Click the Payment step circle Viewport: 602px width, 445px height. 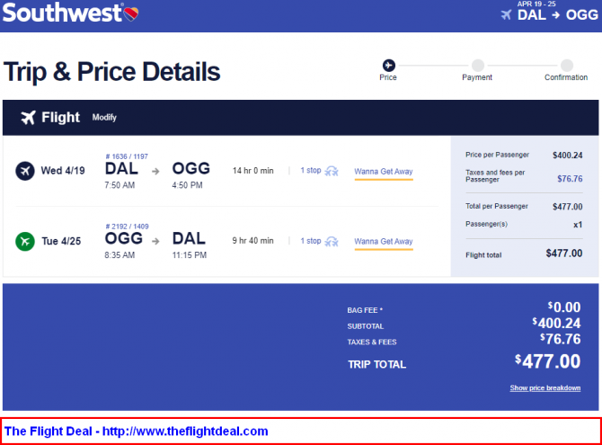click(478, 66)
